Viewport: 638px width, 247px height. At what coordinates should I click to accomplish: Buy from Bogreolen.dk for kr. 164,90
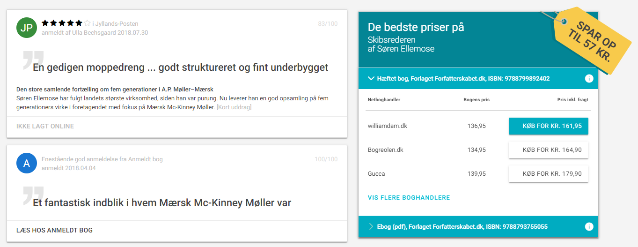click(548, 150)
